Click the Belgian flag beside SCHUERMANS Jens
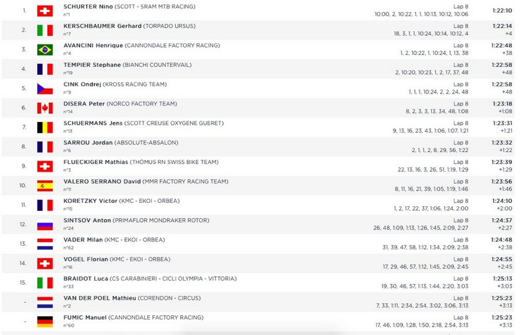The height and width of the screenshot is (335, 531). coord(44,127)
